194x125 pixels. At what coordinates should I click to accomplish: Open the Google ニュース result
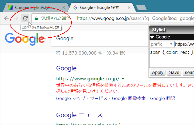[x=79, y=115]
